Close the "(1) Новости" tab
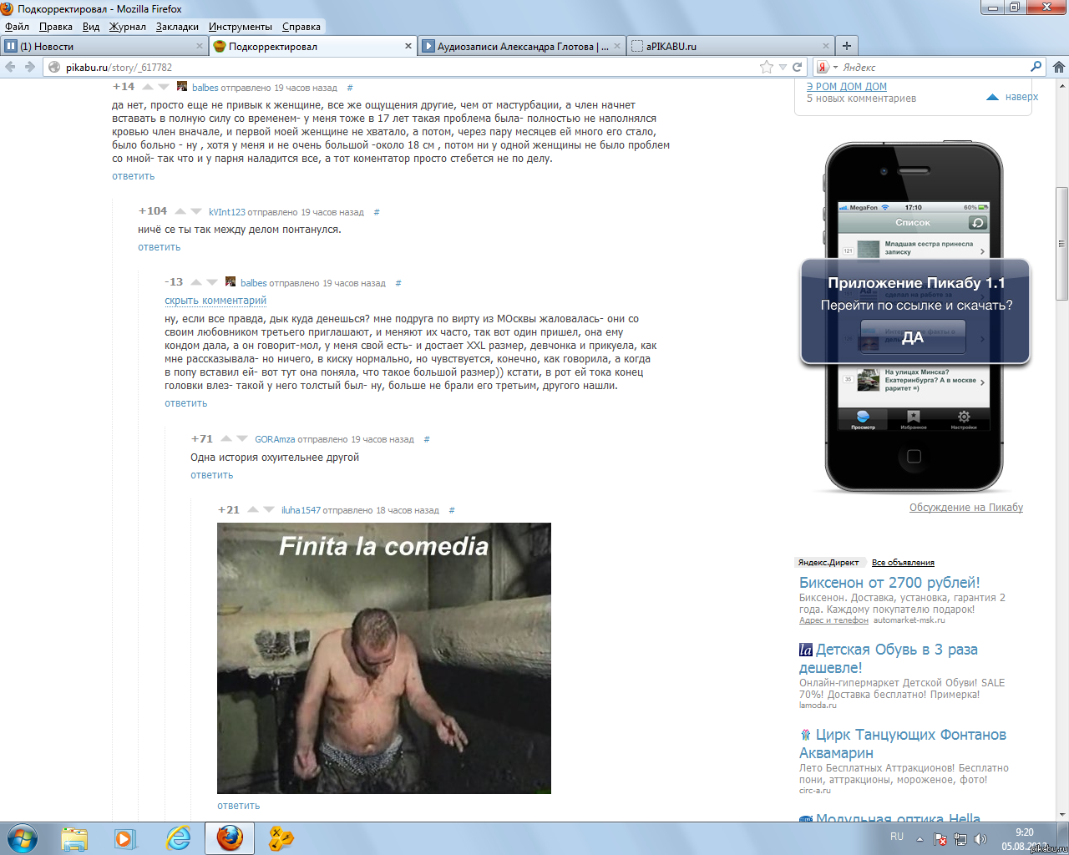1069x855 pixels. (200, 46)
